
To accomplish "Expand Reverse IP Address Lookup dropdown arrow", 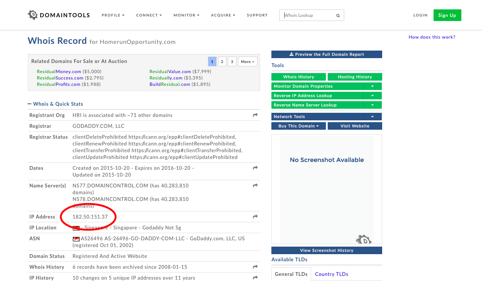I will 372,96.
